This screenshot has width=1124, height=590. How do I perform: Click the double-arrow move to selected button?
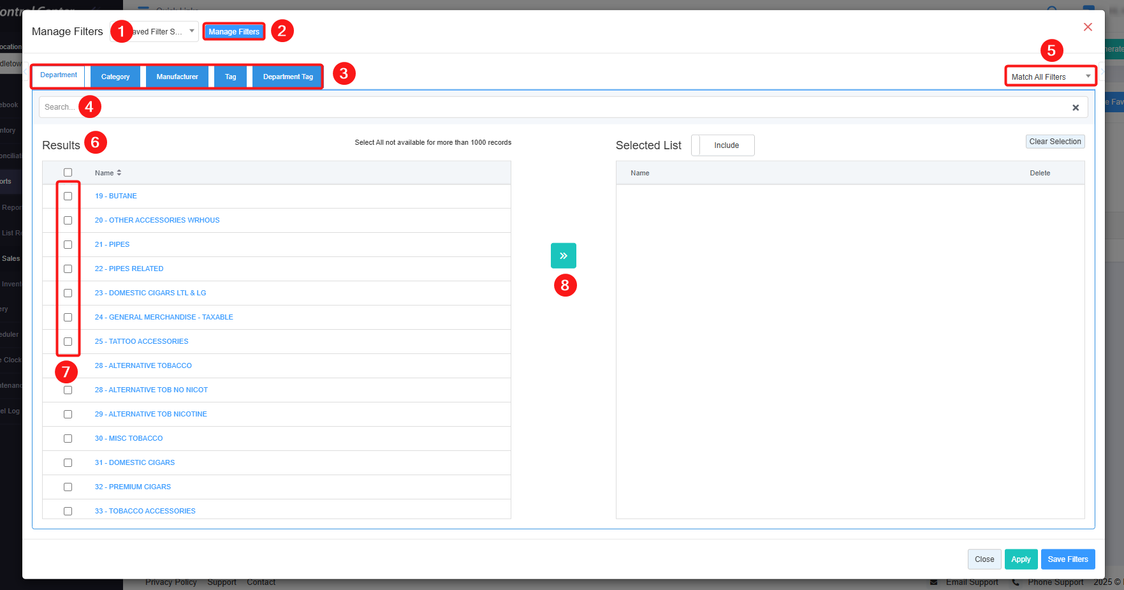click(563, 256)
